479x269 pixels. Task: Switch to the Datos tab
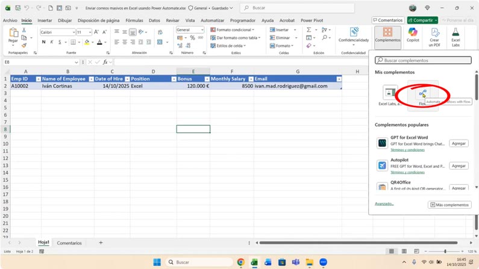tap(154, 20)
